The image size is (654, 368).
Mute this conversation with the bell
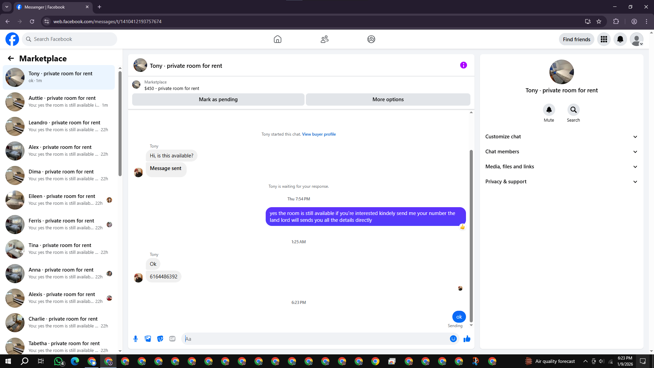pyautogui.click(x=549, y=110)
